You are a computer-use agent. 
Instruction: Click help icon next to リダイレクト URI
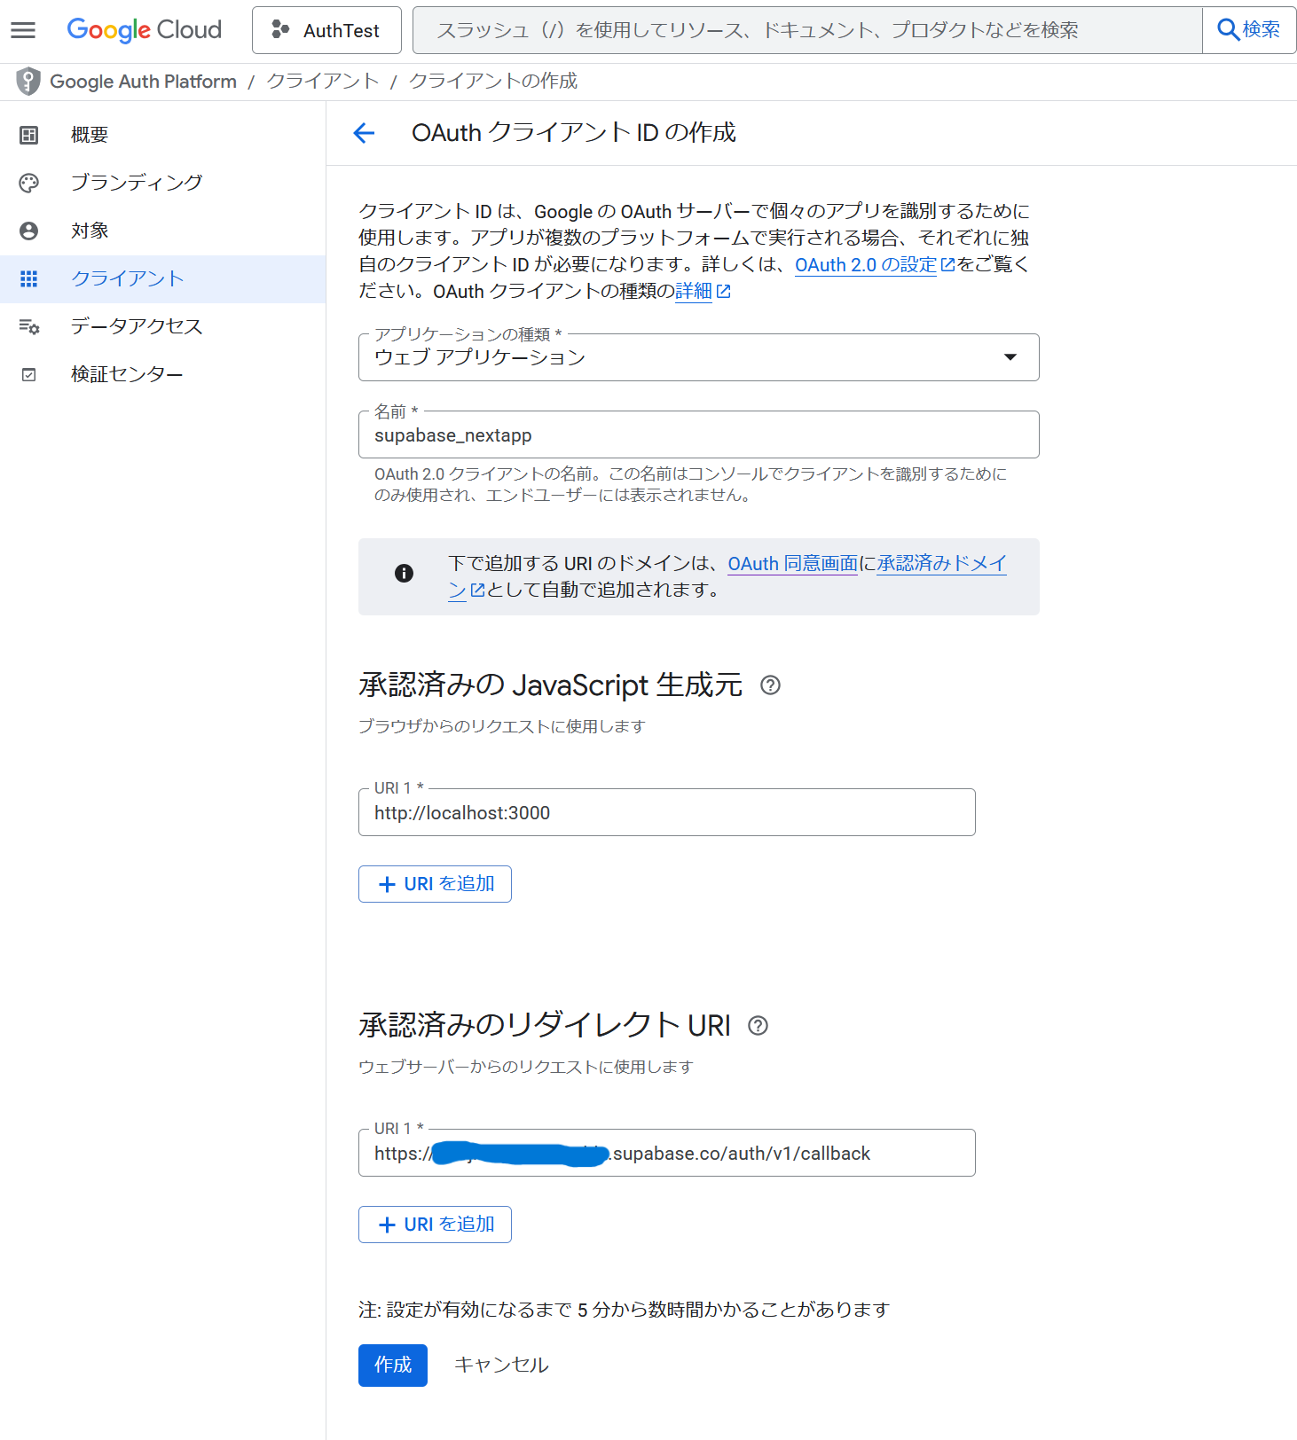[758, 1026]
